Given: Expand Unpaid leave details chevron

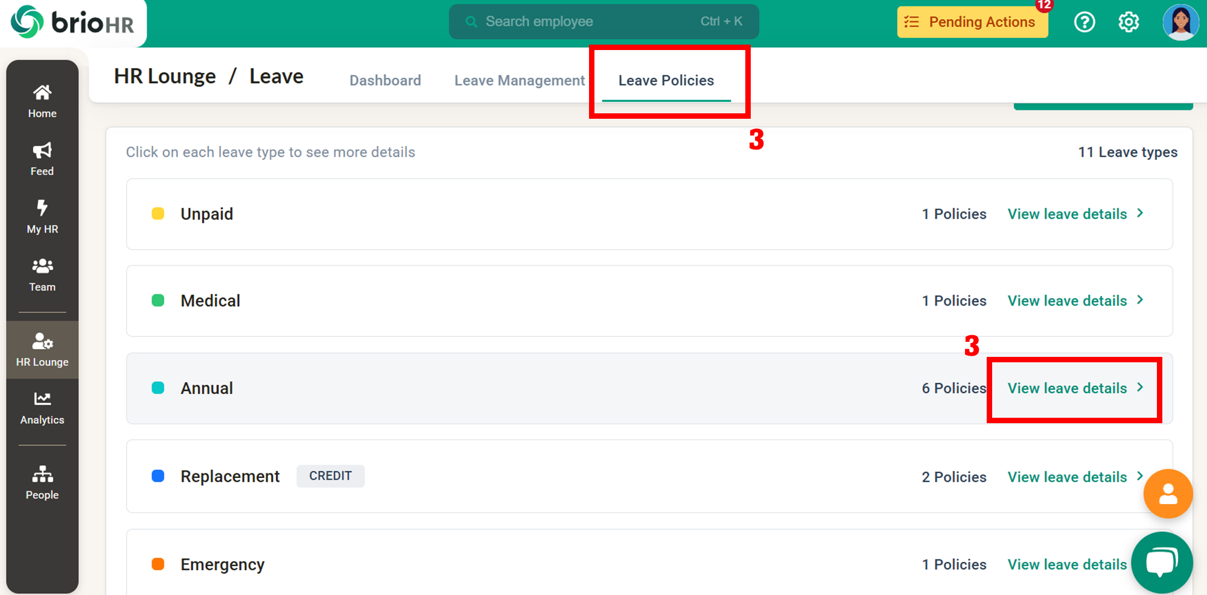Looking at the screenshot, I should point(1140,213).
